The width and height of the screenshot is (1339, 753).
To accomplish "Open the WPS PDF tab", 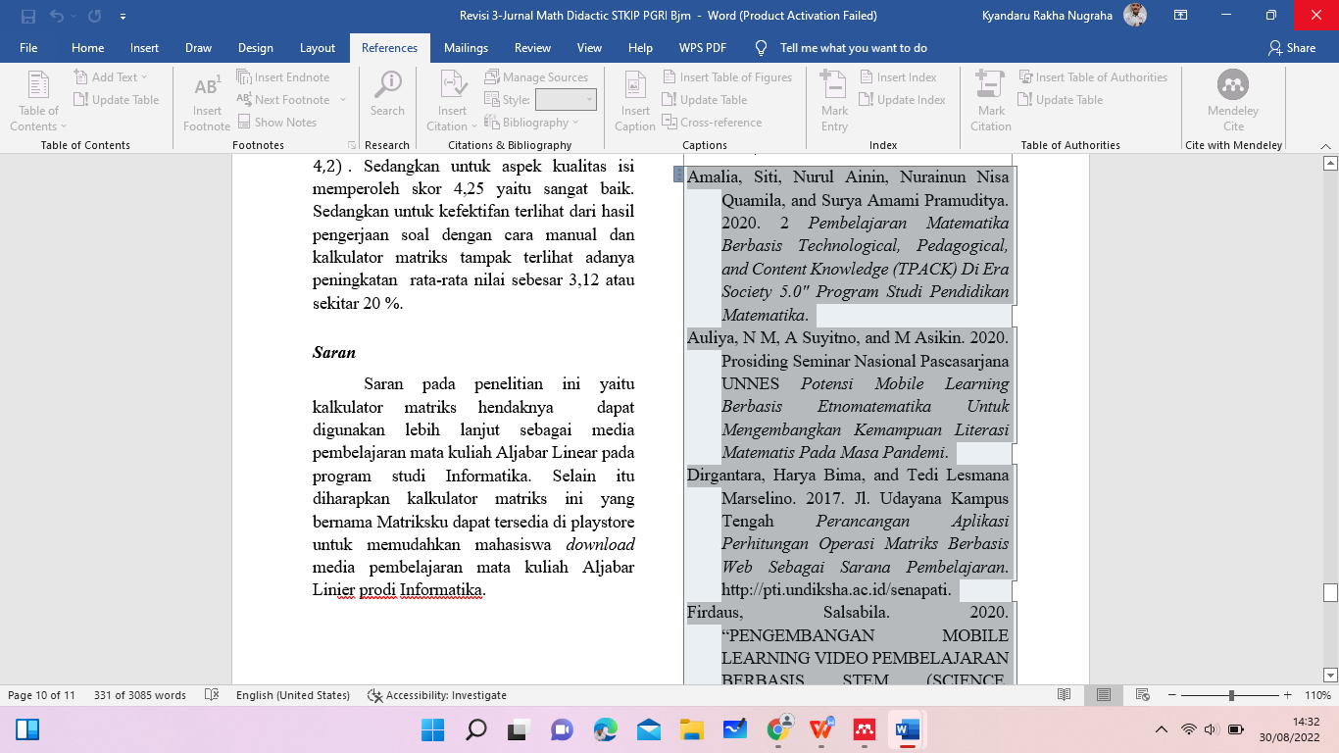I will click(703, 48).
